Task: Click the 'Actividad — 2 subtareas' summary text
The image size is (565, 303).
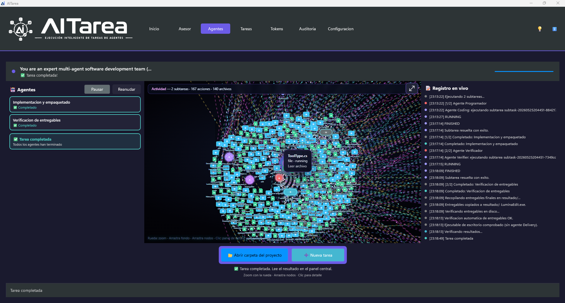Action: coord(191,89)
